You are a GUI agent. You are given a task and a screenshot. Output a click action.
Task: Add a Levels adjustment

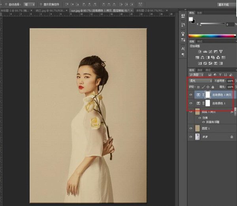coord(205,52)
